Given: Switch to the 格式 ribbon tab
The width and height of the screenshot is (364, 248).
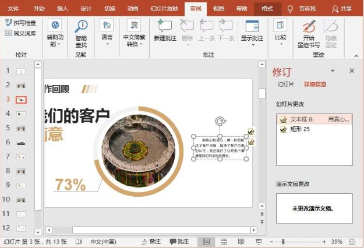Looking at the screenshot, I should click(267, 9).
